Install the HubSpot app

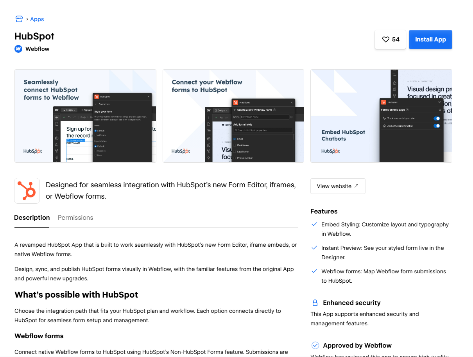click(x=430, y=39)
